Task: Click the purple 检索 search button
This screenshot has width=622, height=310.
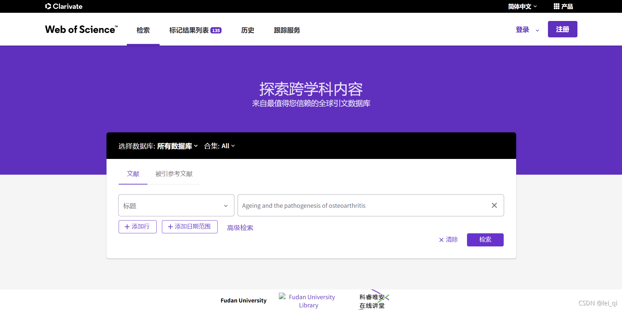Action: click(x=485, y=240)
